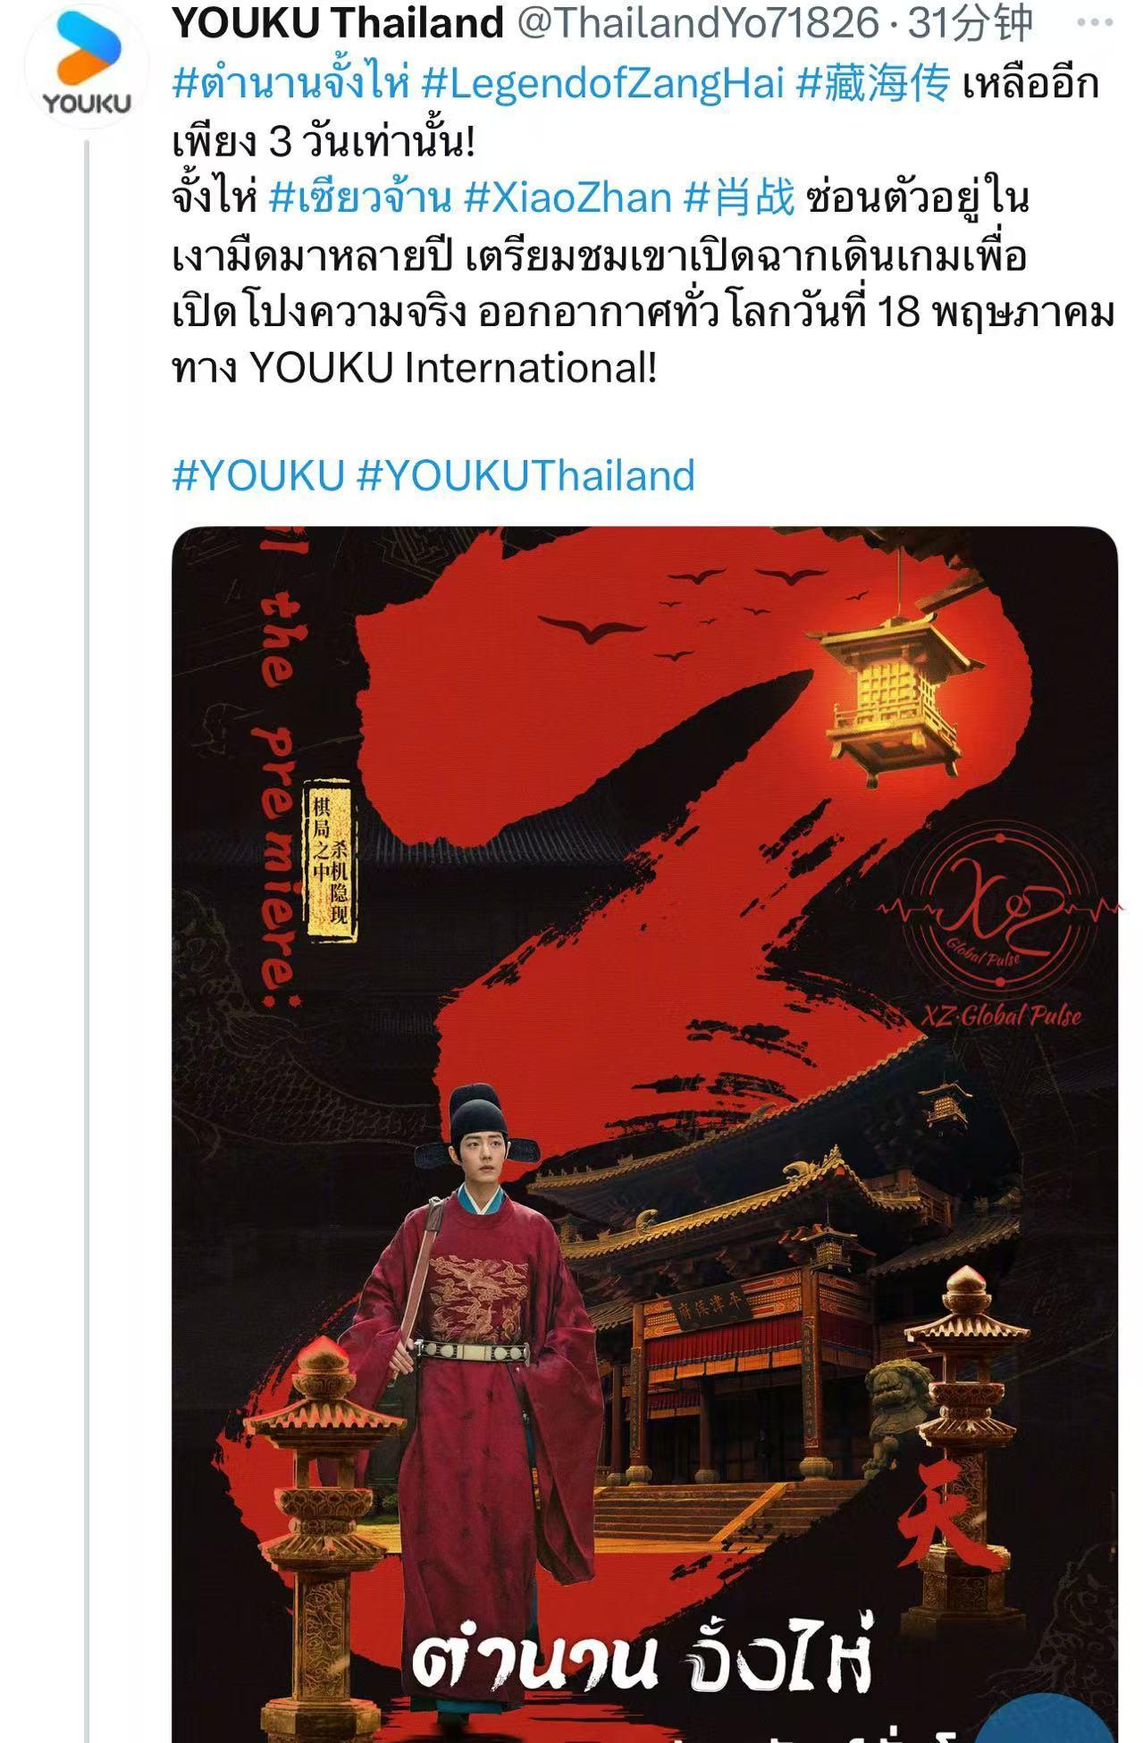Screen dimensions: 1143x1743
Task: Open the poster image attachment
Action: click(644, 1135)
